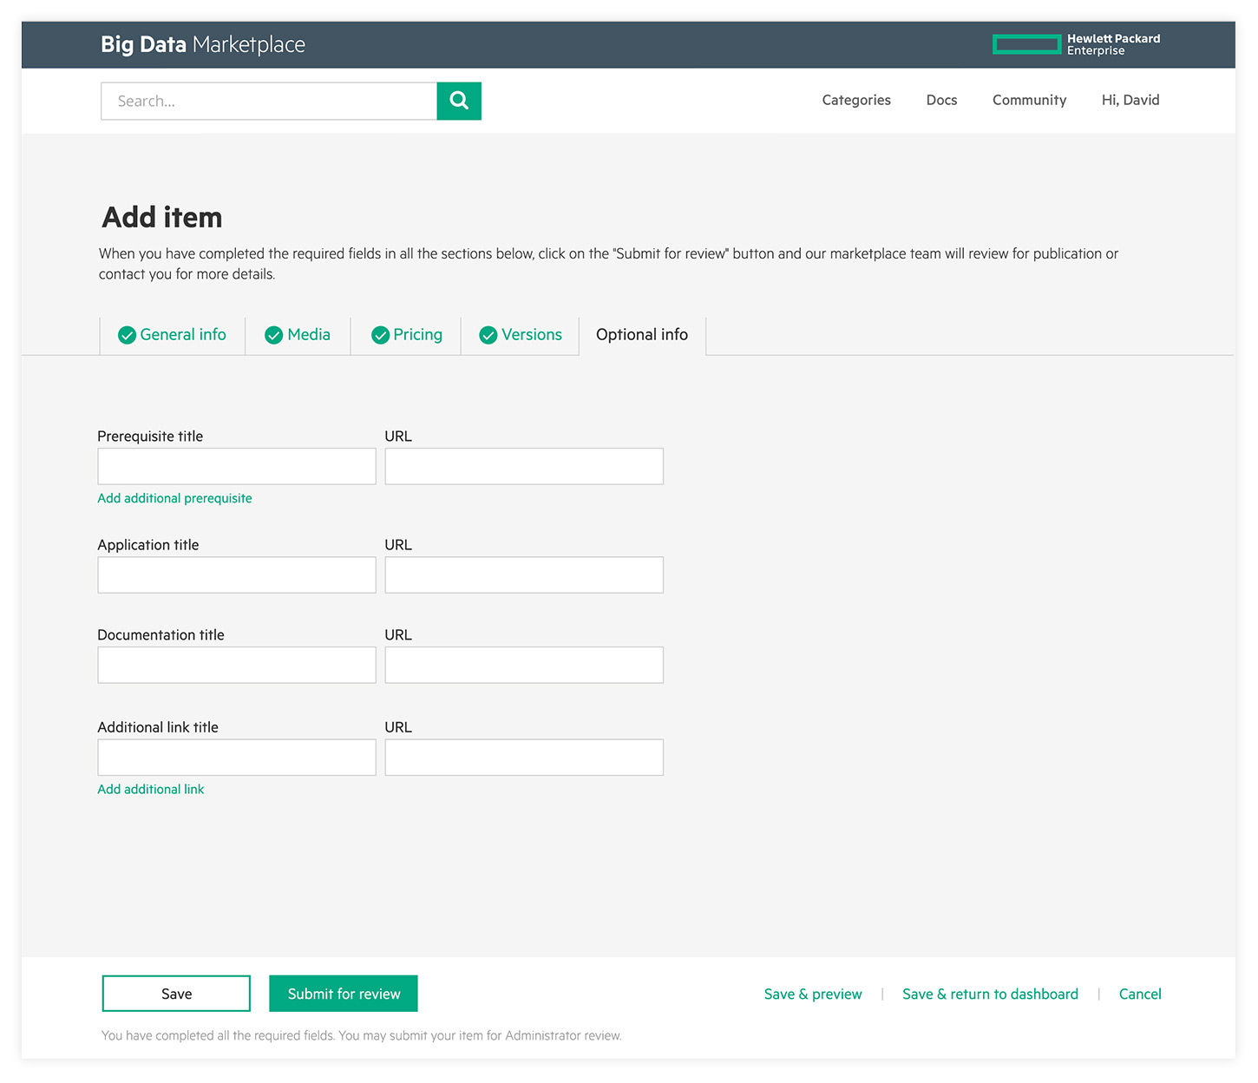Click the Media tab checkmark icon
The height and width of the screenshot is (1083, 1258).
pyautogui.click(x=274, y=335)
